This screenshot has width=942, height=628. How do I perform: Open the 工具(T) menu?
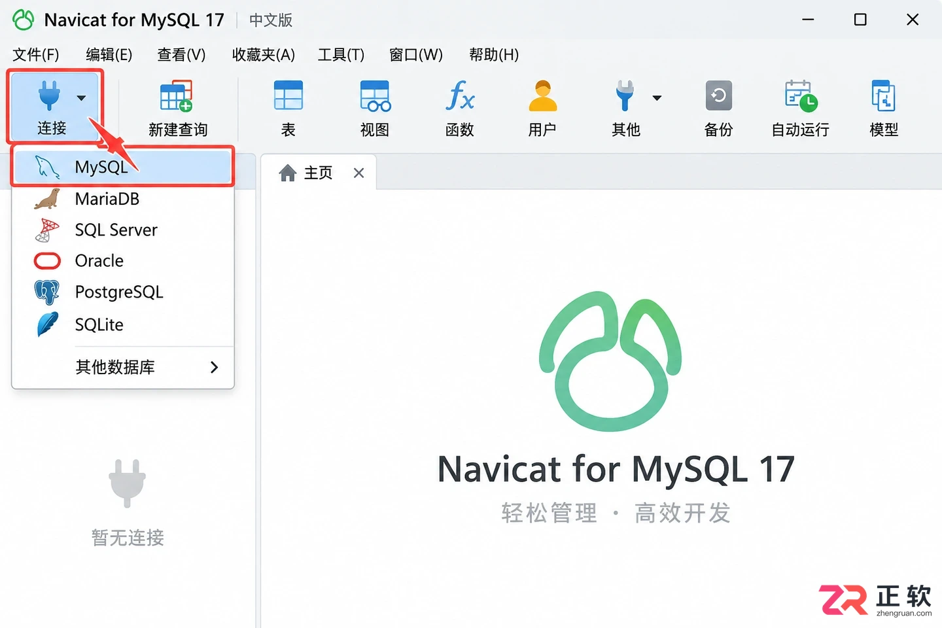pos(341,54)
